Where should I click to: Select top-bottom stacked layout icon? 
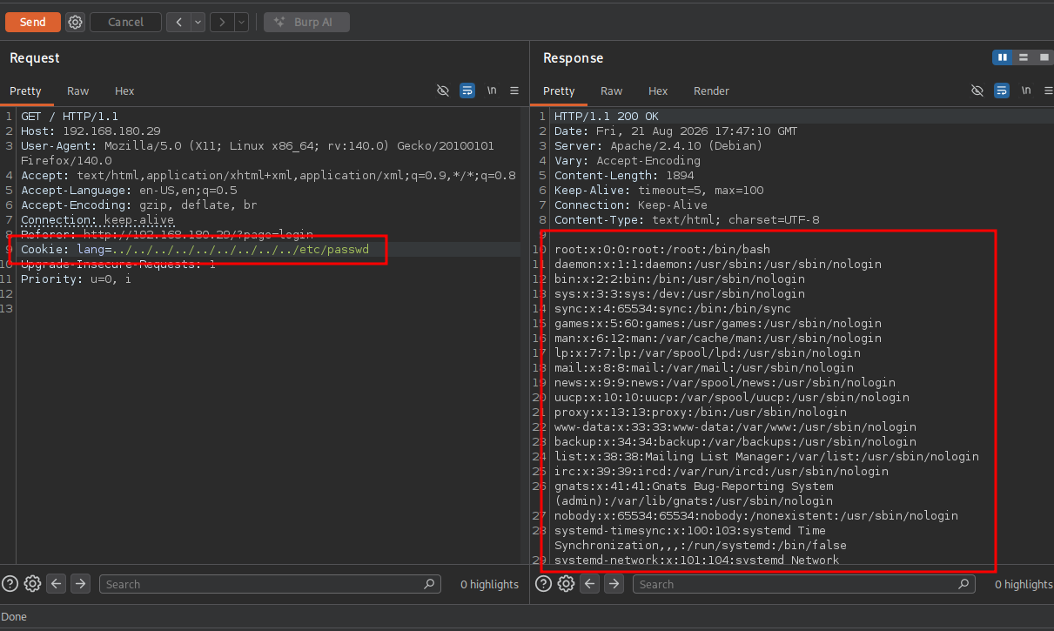1024,57
